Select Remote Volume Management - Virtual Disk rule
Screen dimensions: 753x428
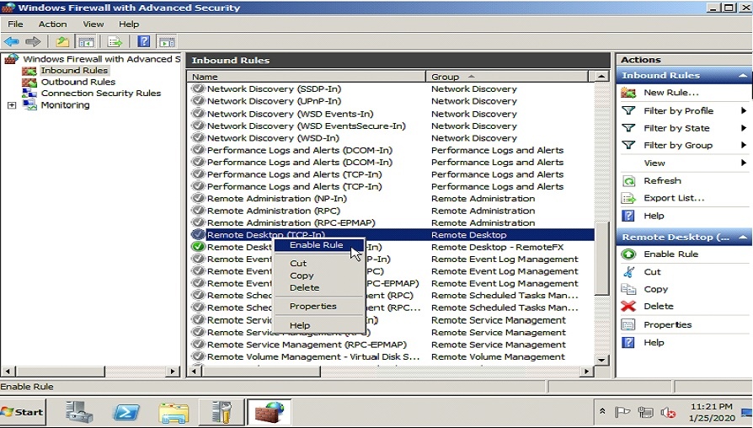313,357
